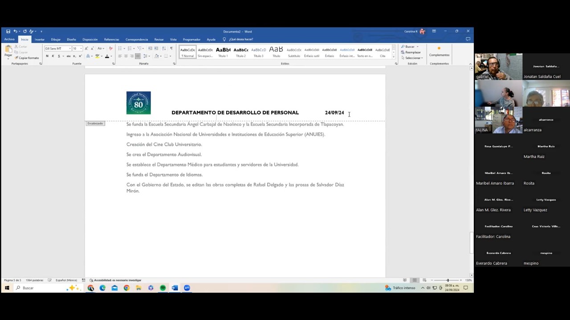This screenshot has height=320, width=570.
Task: Click the Copiar formato brush
Action: 27,58
